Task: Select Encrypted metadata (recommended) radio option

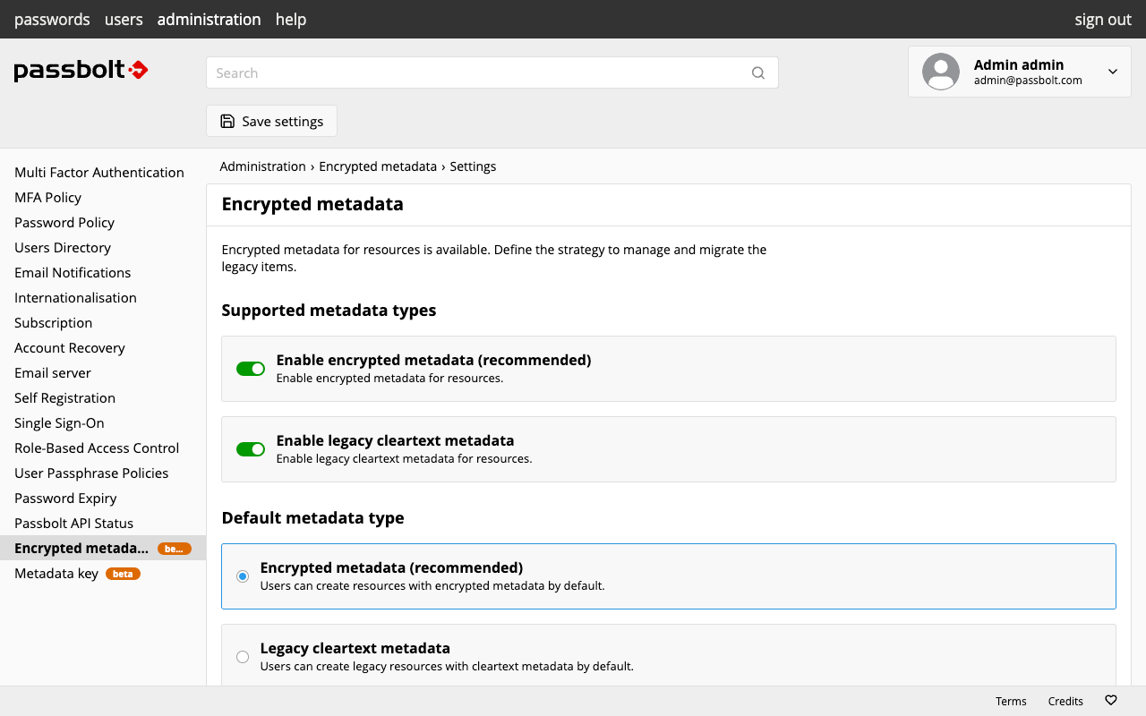Action: (243, 576)
